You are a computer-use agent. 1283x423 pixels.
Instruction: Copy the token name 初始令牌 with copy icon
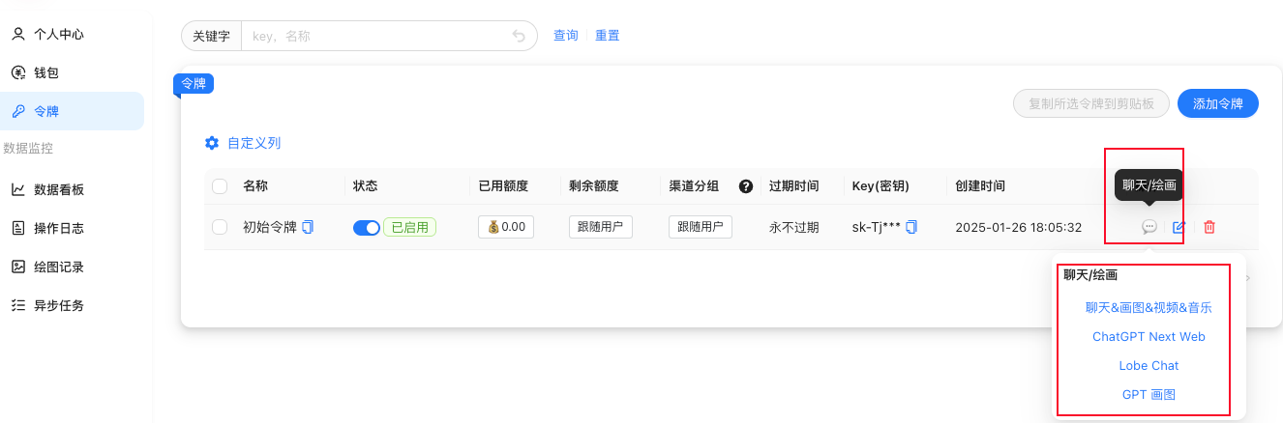click(x=308, y=227)
